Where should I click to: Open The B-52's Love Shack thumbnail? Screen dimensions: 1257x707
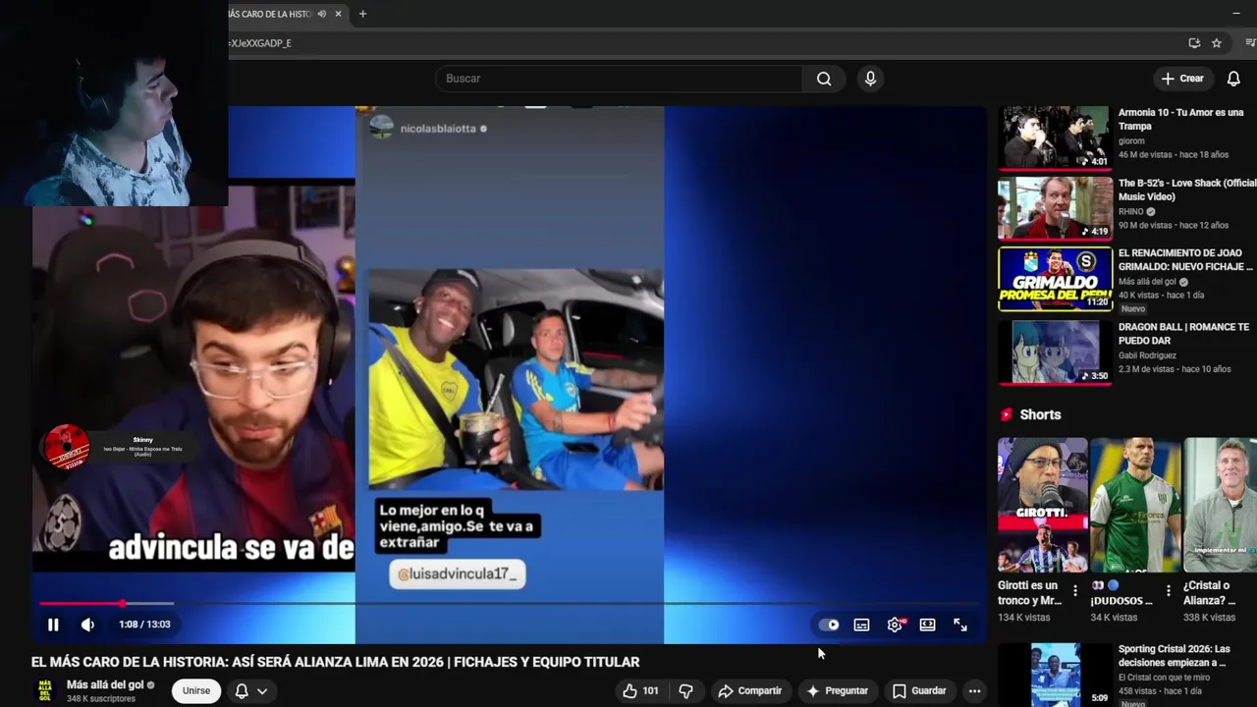pyautogui.click(x=1055, y=207)
